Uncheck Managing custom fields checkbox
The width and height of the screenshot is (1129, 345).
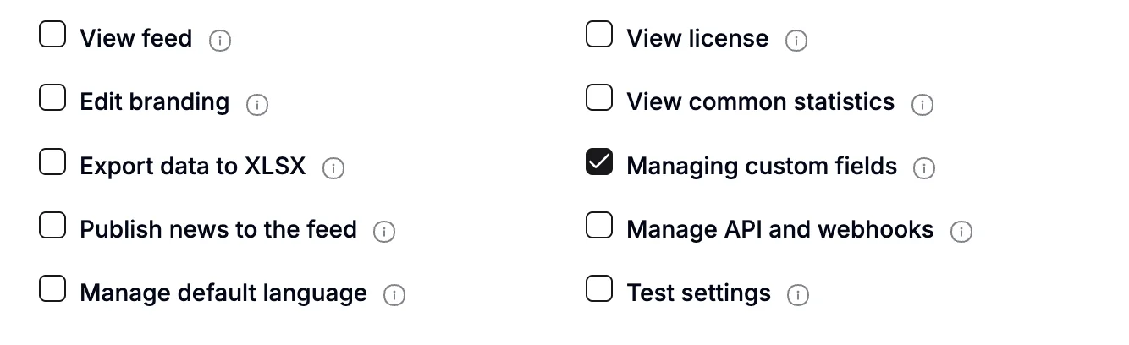599,162
